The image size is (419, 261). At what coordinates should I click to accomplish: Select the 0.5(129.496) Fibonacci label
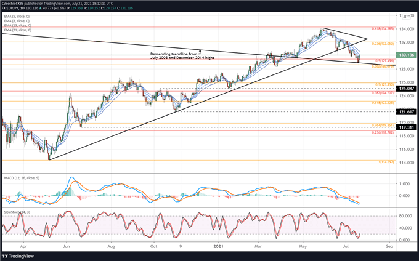tap(384, 61)
